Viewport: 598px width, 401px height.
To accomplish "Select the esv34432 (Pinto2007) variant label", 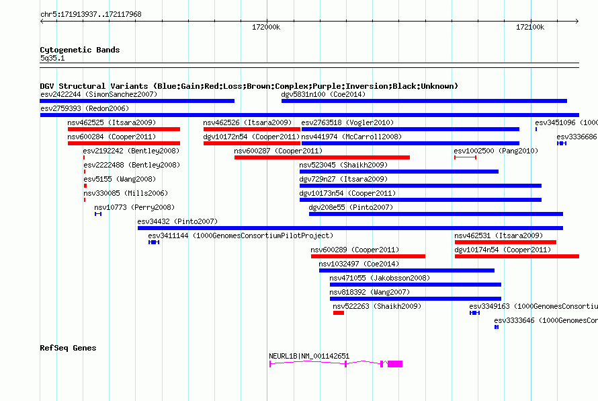I will coord(178,221).
